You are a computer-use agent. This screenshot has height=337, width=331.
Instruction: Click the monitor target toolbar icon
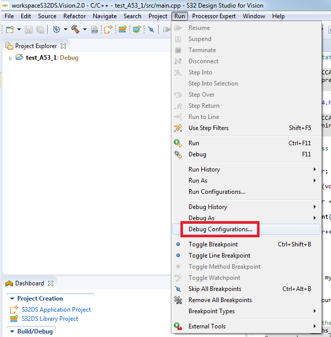coord(137,29)
